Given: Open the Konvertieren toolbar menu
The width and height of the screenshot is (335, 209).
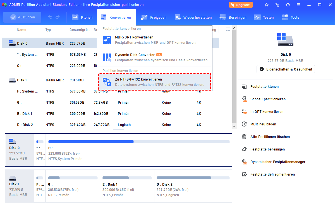Looking at the screenshot, I should click(116, 17).
